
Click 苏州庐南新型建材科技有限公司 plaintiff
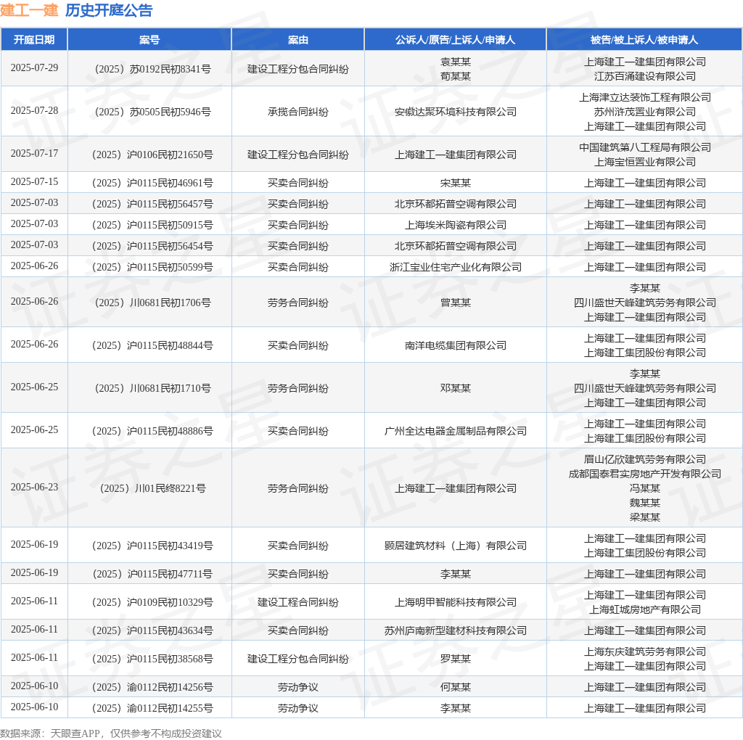(x=456, y=630)
